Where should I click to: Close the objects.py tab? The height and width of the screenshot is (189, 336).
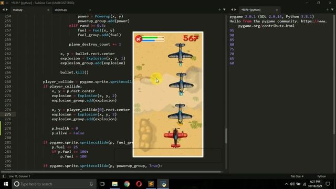[x=90, y=10]
